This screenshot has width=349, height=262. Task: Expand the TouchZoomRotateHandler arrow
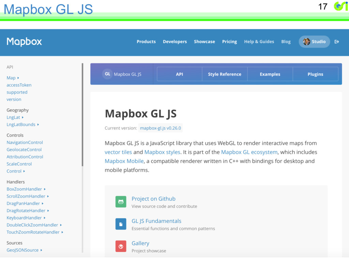pyautogui.click(x=62, y=232)
